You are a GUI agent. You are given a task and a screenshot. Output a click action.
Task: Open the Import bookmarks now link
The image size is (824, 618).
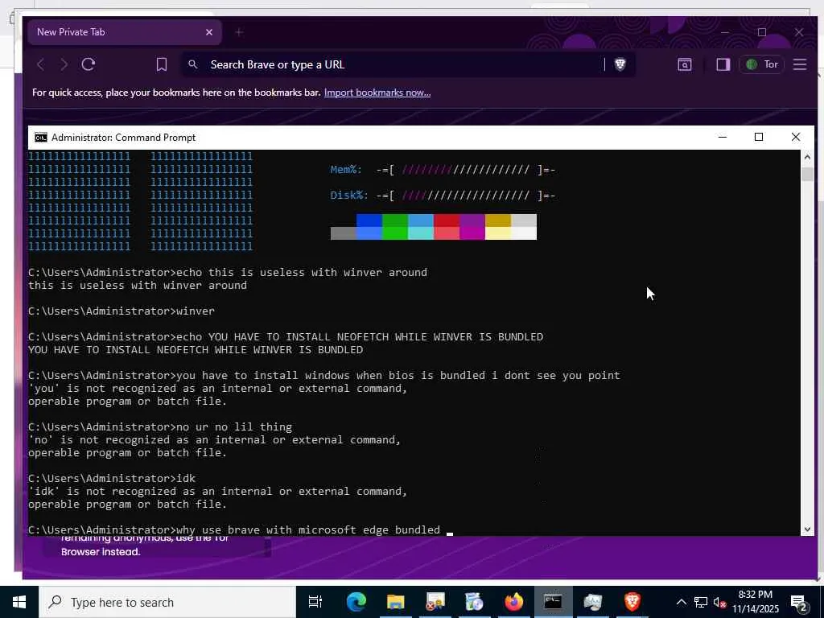pos(377,93)
